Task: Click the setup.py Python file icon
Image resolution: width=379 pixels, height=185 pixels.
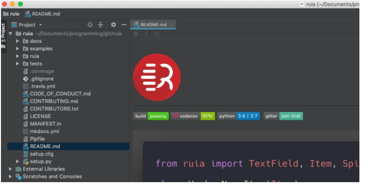Action: [26, 161]
